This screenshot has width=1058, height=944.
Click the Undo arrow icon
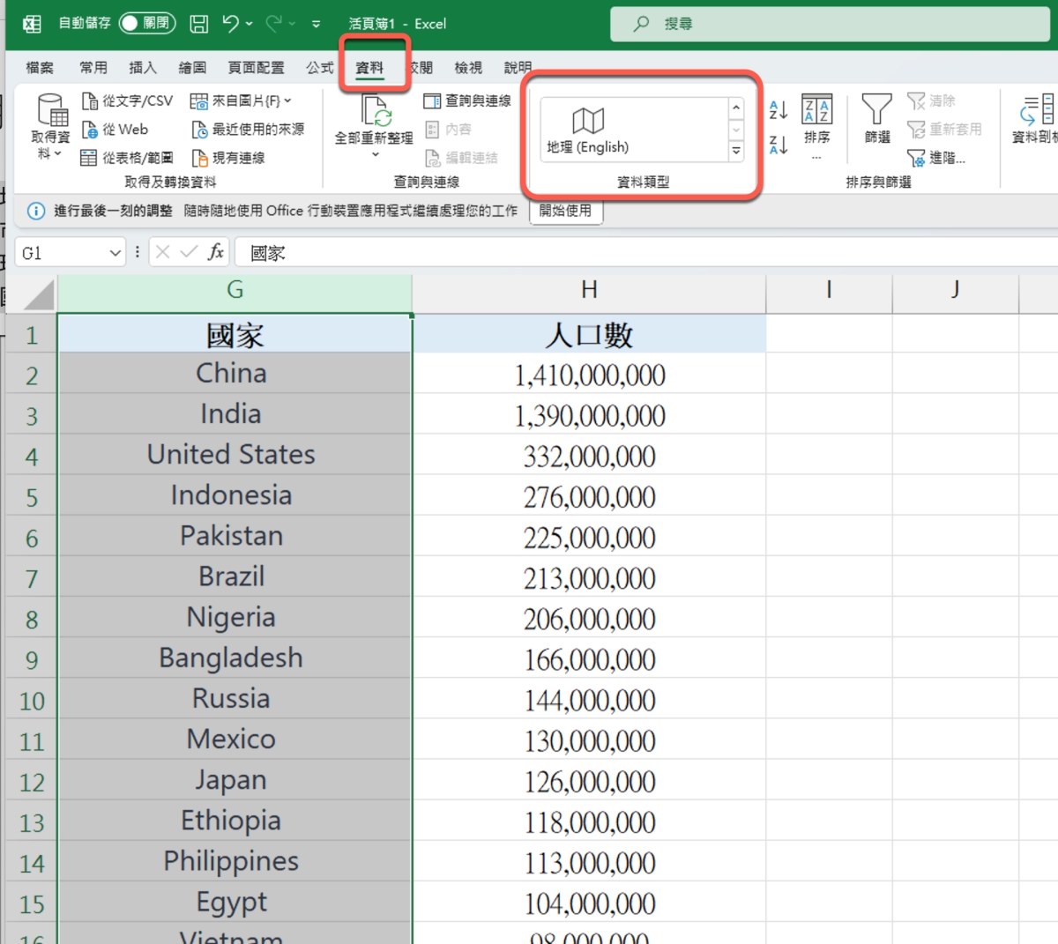231,24
